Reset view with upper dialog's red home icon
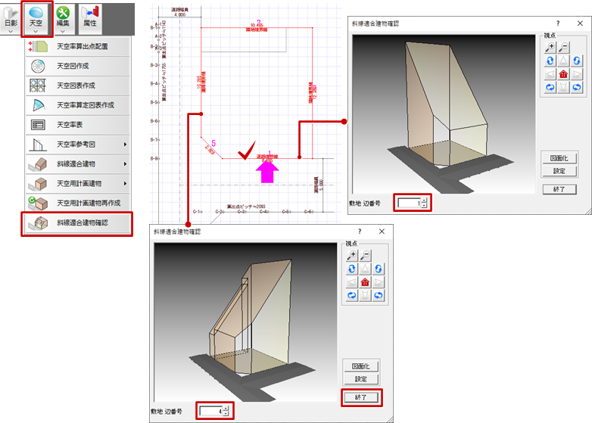Image resolution: width=592 pixels, height=423 pixels. 562,74
